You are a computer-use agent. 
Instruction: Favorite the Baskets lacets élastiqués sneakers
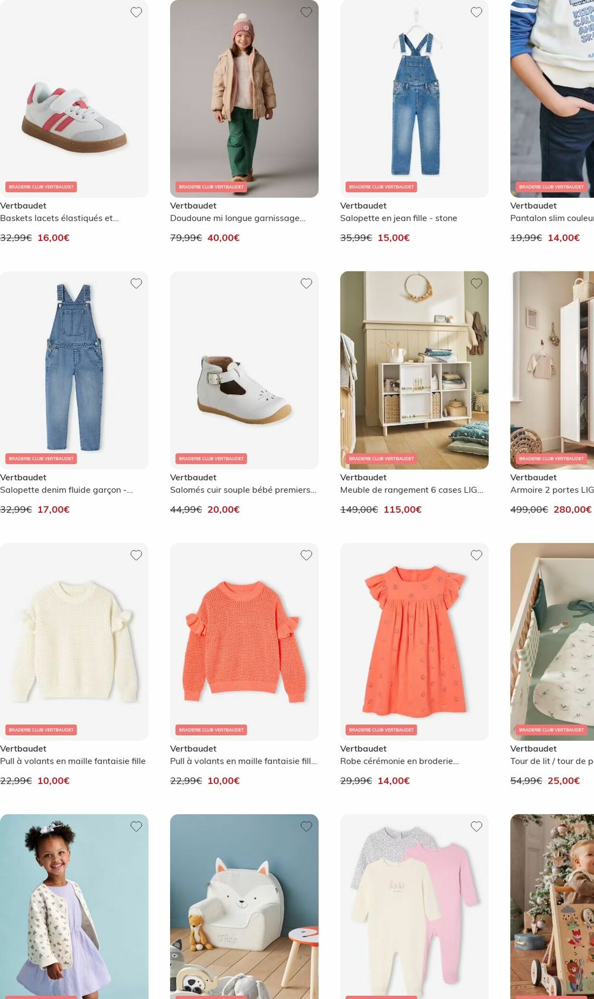tap(136, 12)
